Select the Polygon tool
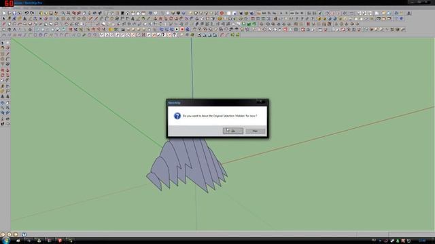 coord(3,64)
